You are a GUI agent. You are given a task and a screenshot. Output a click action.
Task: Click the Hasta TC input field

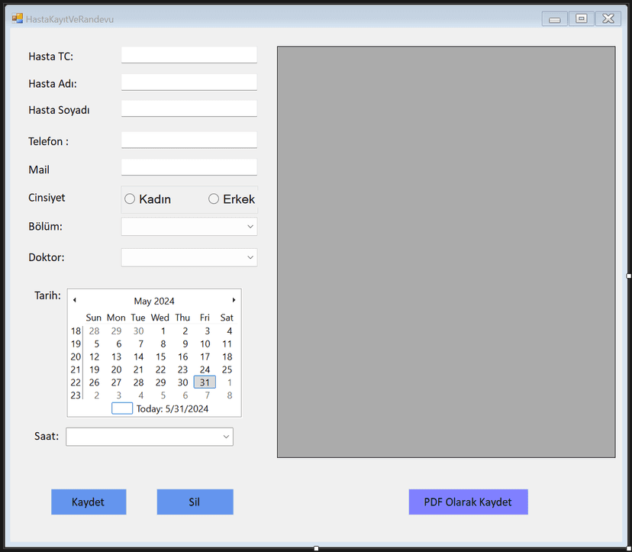[189, 55]
